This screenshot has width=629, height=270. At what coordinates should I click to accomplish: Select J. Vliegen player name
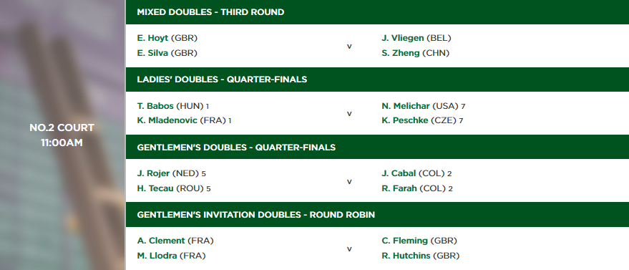coord(403,39)
